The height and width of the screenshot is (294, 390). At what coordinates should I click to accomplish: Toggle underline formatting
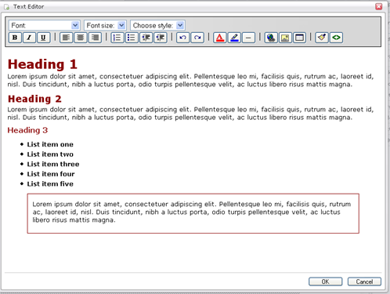[44, 38]
